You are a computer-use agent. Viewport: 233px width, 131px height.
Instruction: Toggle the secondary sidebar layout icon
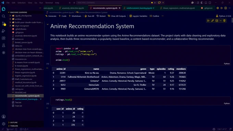pyautogui.click(x=210, y=3)
